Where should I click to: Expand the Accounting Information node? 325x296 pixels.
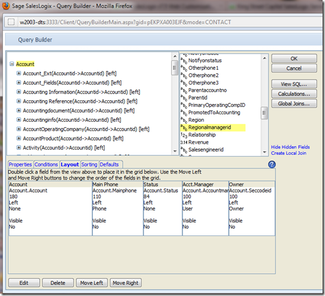(19, 92)
